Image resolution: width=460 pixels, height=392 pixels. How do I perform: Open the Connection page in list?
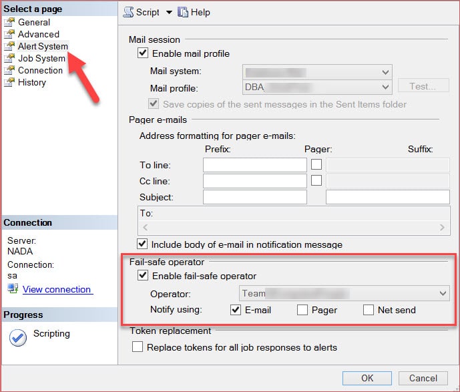coord(40,70)
